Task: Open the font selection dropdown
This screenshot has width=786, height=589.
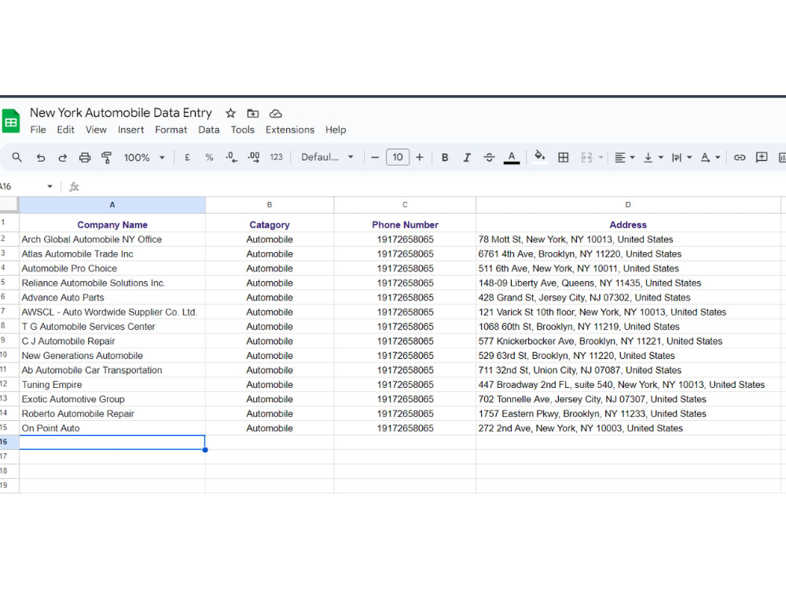Action: pyautogui.click(x=327, y=157)
